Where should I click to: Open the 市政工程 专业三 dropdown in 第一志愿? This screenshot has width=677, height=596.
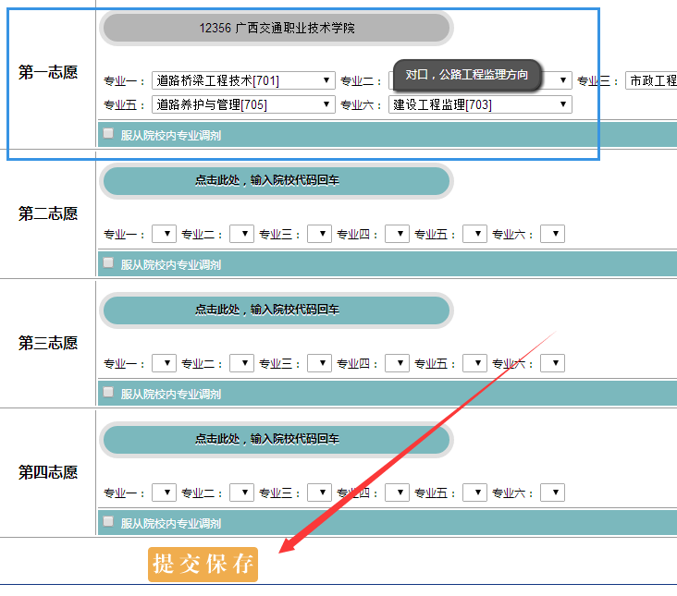(651, 80)
